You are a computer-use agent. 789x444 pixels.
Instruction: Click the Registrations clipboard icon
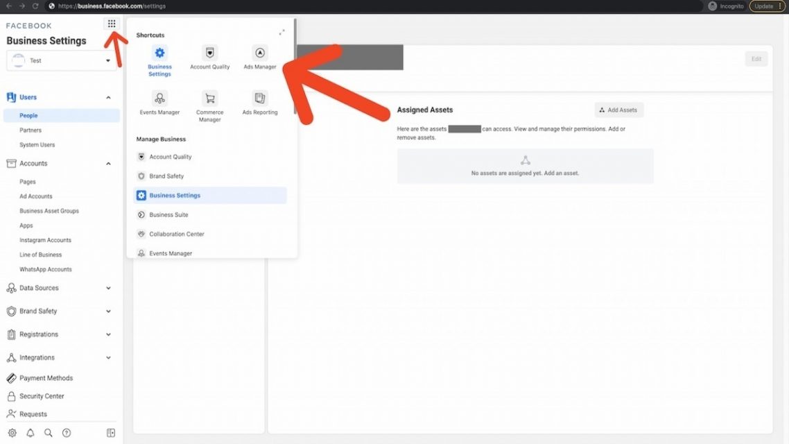pyautogui.click(x=11, y=334)
